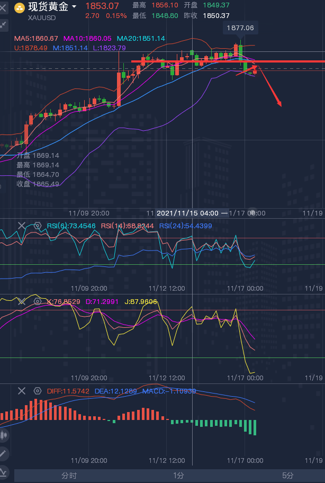Tap the RSI(14) reading in red
Viewport: 325px width, 483px height.
(x=128, y=226)
